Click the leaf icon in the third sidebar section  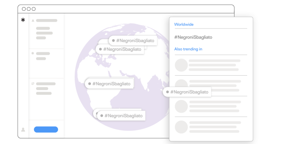(33, 84)
